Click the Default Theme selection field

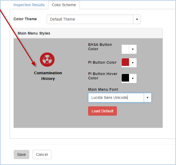click(90, 19)
